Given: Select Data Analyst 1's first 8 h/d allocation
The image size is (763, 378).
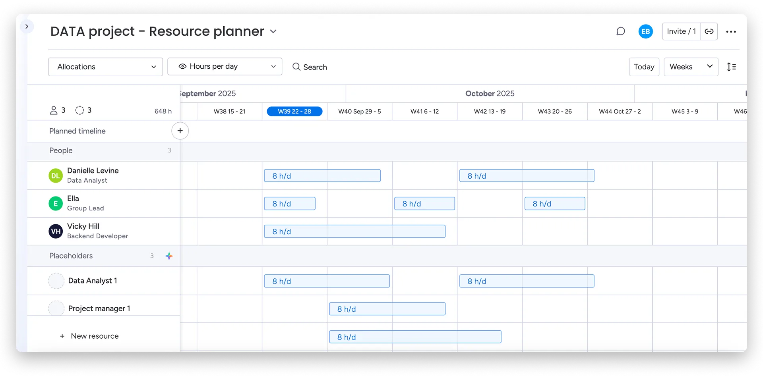Looking at the screenshot, I should coord(327,281).
